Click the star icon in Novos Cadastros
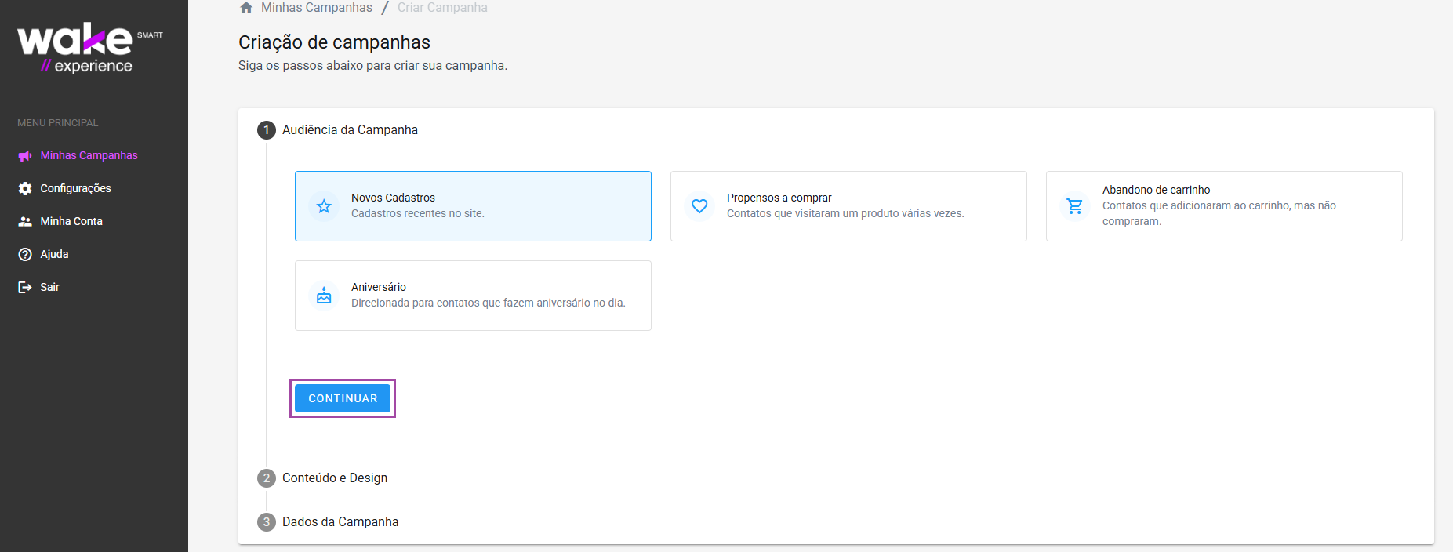This screenshot has height=552, width=1453. point(324,206)
